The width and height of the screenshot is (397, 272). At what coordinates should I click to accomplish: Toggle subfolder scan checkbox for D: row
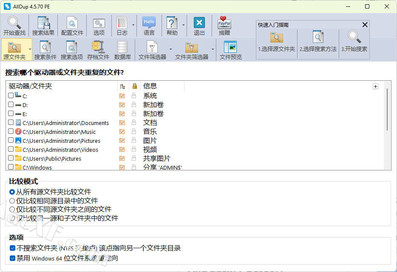coord(122,105)
